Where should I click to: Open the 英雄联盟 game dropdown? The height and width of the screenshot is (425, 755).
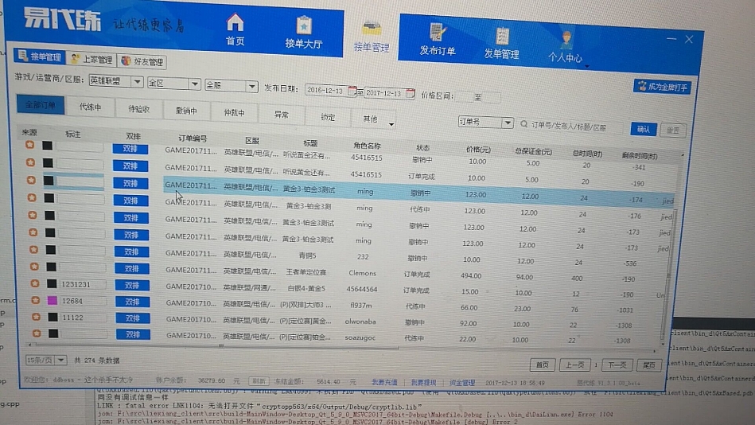click(x=116, y=81)
